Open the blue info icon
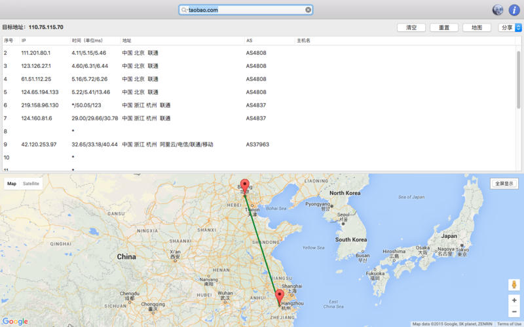 pyautogui.click(x=514, y=10)
